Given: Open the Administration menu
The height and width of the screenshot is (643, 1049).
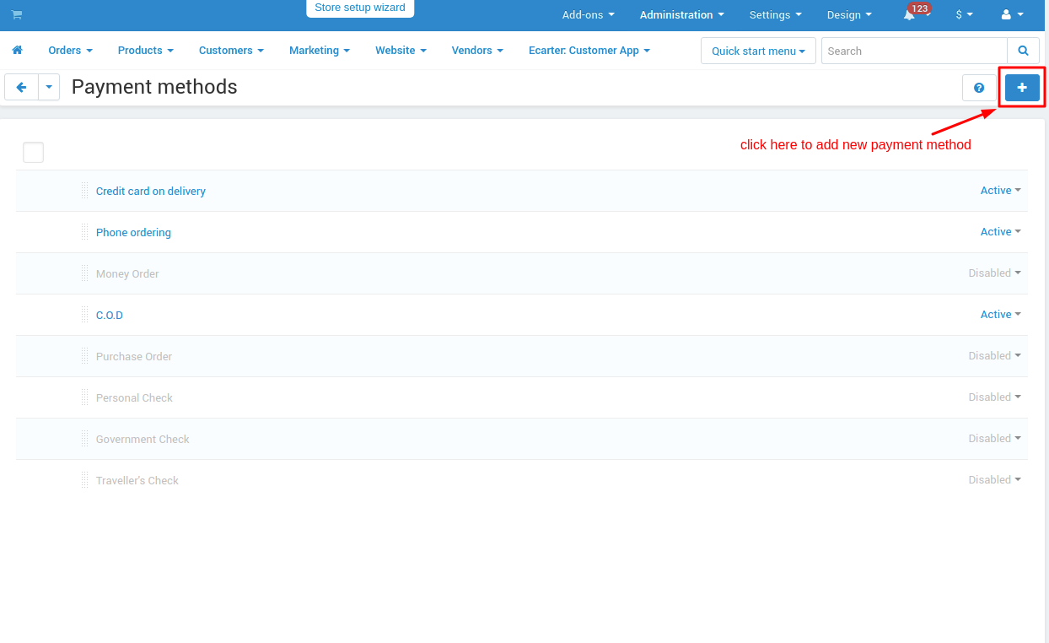Looking at the screenshot, I should [x=681, y=15].
